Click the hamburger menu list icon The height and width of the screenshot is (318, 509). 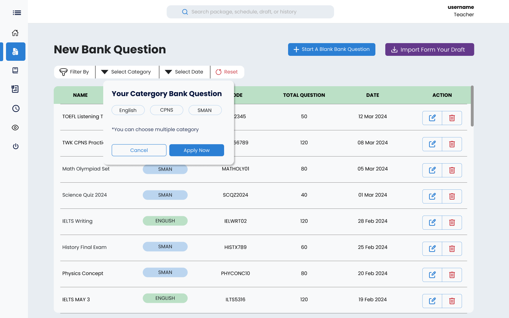[x=17, y=13]
